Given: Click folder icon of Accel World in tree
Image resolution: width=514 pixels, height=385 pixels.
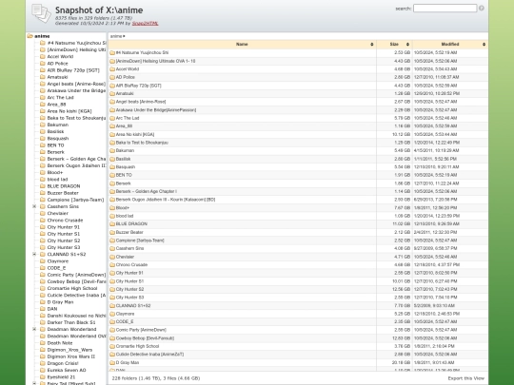Looking at the screenshot, I should 43,57.
